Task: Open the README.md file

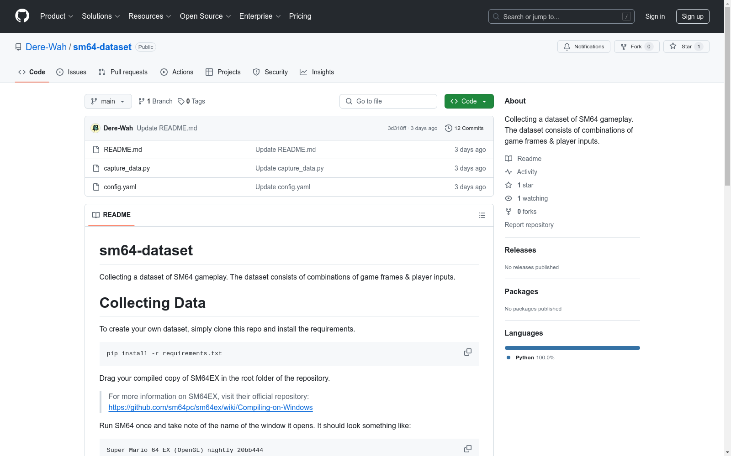Action: pos(123,150)
